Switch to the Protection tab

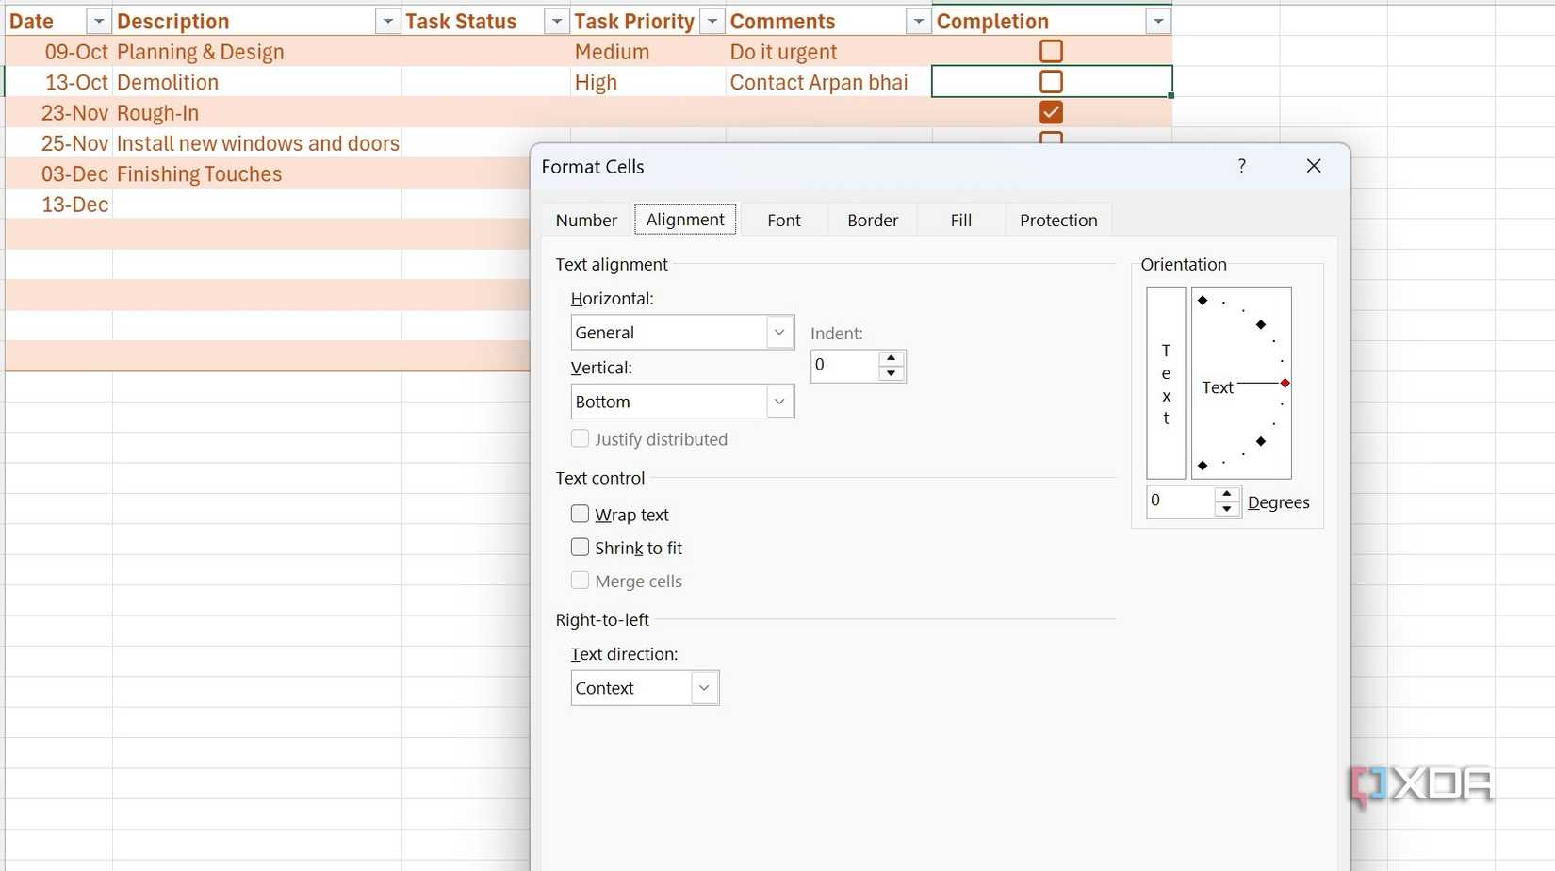click(x=1058, y=219)
